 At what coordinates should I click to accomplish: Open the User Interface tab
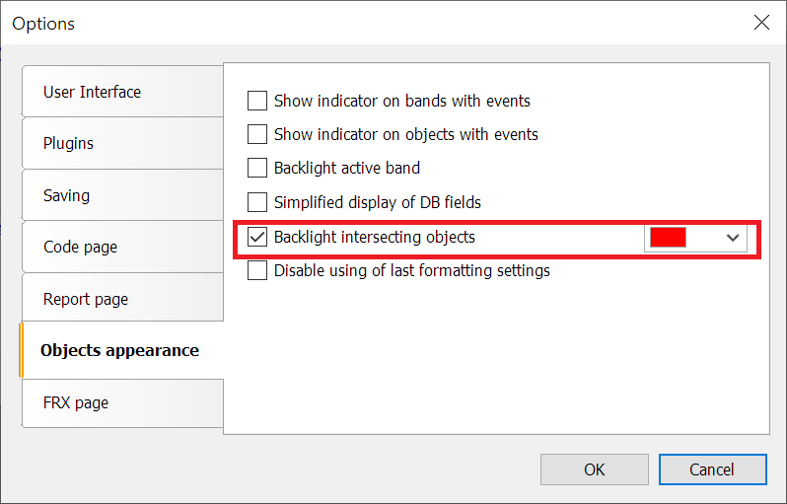click(x=122, y=92)
